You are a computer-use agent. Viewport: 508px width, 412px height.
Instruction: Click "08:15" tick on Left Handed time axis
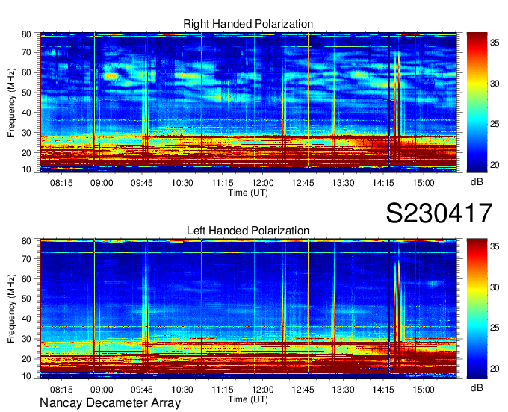(61, 390)
